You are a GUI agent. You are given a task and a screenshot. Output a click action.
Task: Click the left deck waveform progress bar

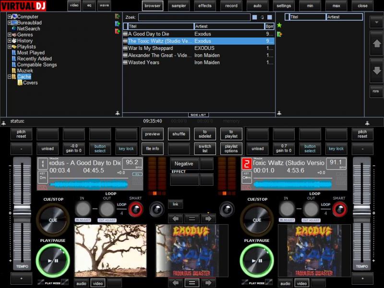click(x=89, y=184)
